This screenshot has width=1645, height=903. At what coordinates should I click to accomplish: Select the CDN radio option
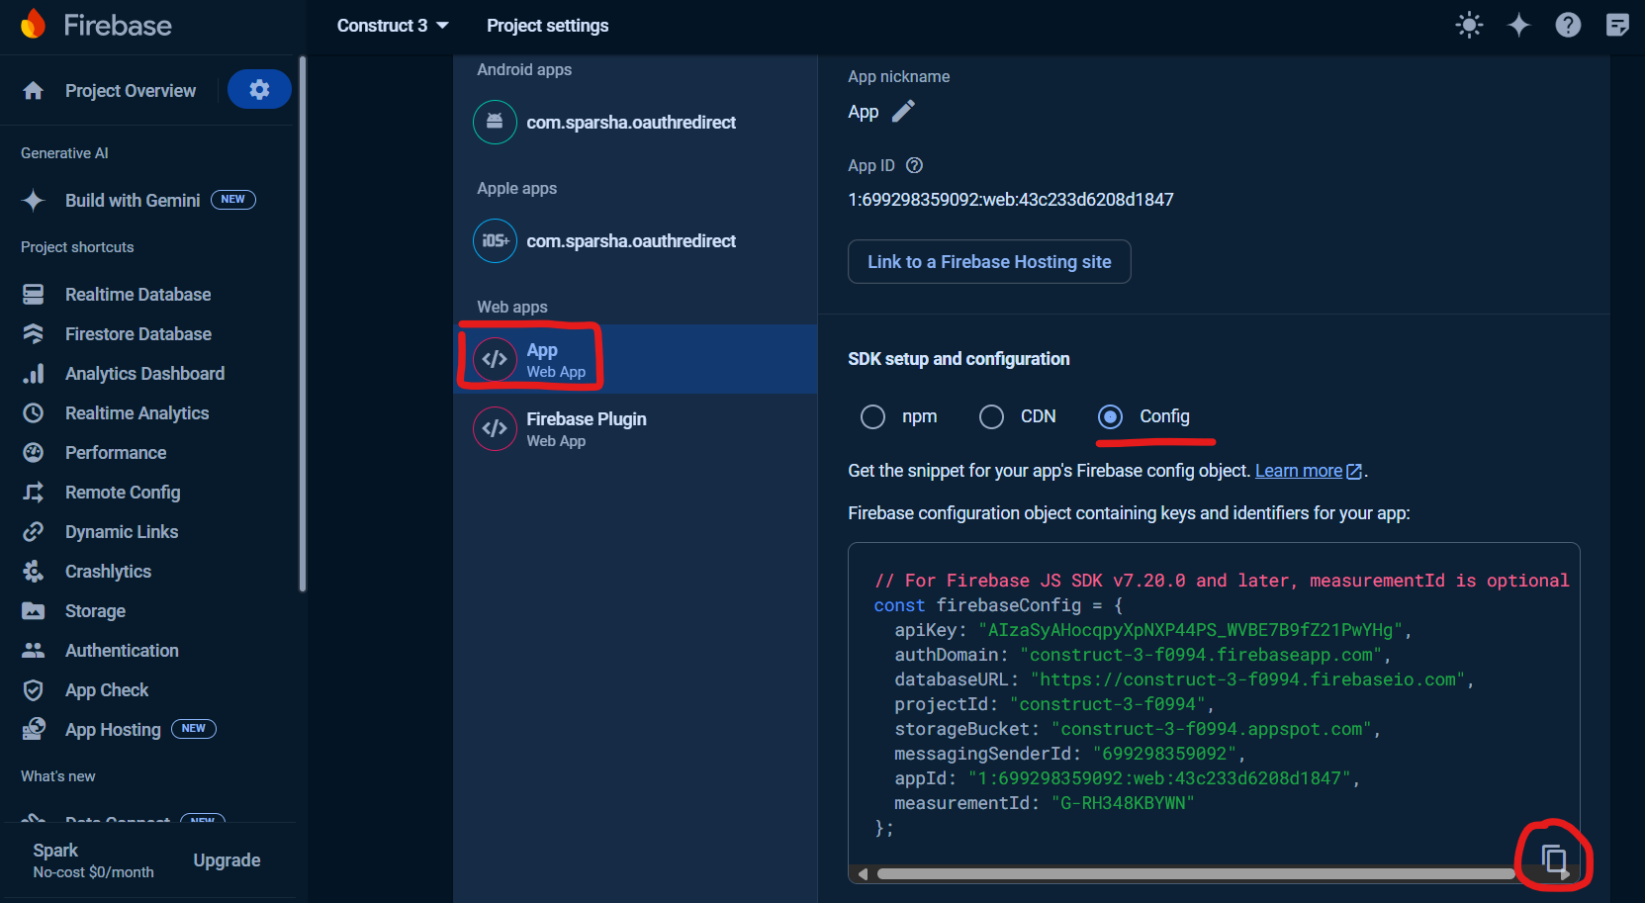[x=991, y=417]
